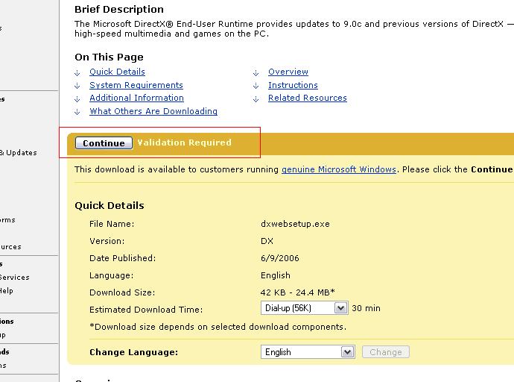The width and height of the screenshot is (514, 382).
Task: Click the Download Size: label
Action: coord(122,292)
